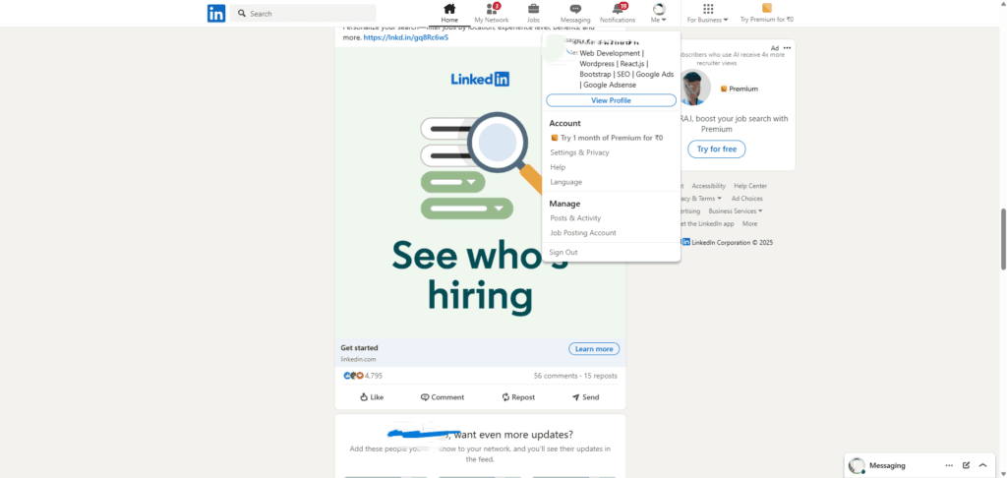Repost the hiring post

518,397
